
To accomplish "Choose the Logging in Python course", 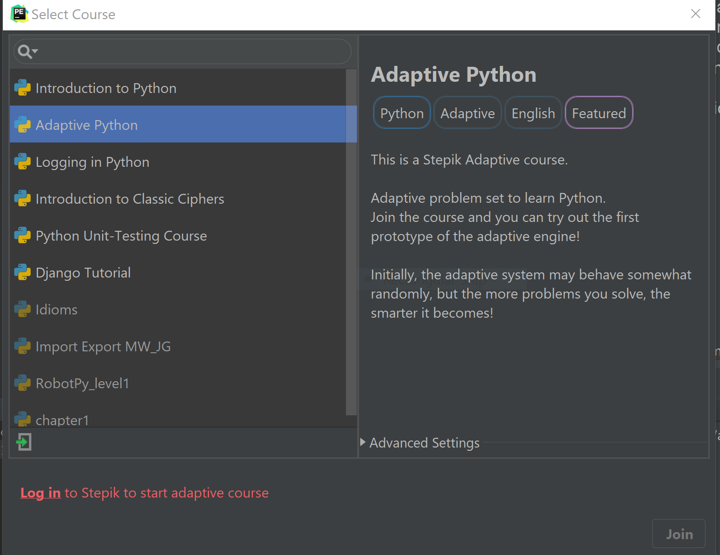I will 178,162.
